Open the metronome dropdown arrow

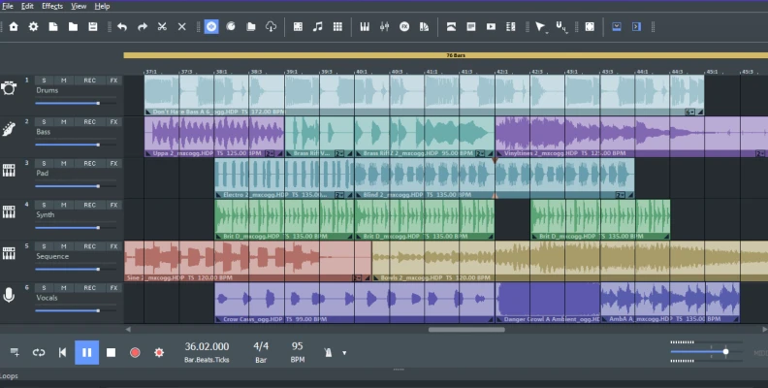click(x=344, y=353)
